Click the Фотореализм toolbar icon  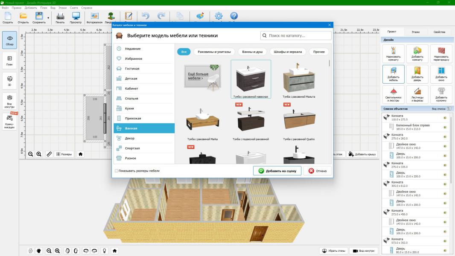click(x=94, y=17)
